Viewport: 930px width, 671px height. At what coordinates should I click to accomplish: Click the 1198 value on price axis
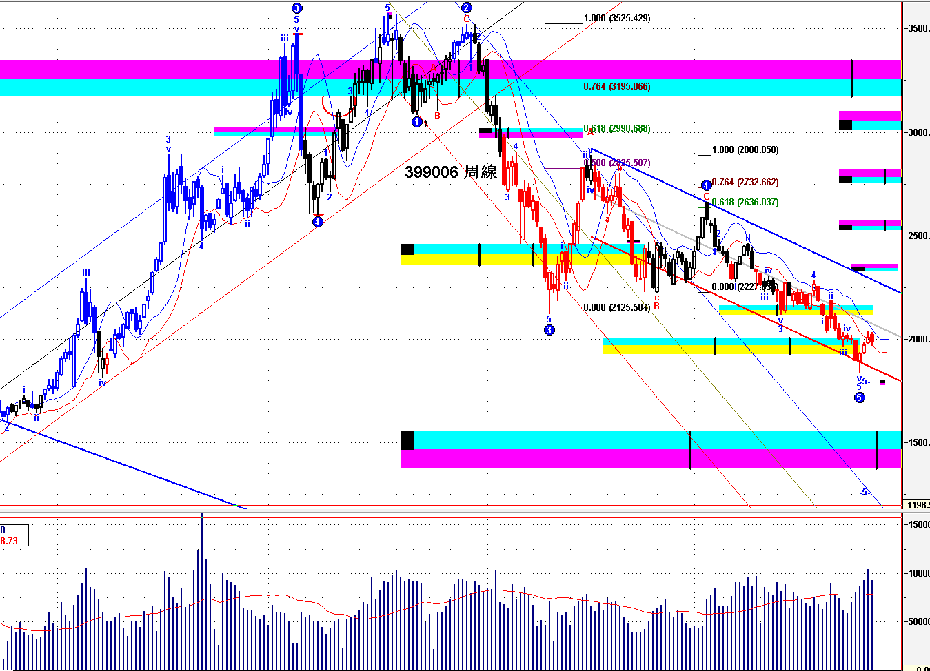[x=918, y=505]
